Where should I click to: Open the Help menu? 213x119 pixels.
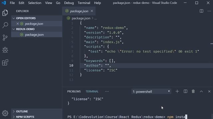pos(98,3)
